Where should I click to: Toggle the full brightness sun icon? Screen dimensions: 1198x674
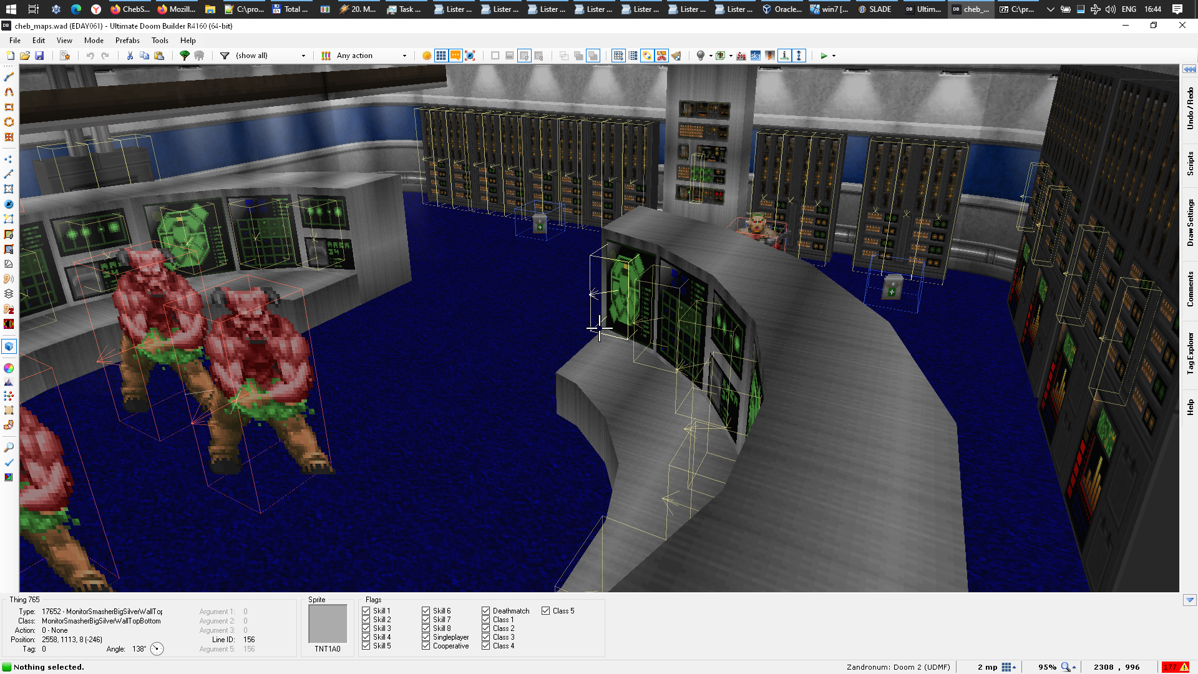(x=427, y=56)
